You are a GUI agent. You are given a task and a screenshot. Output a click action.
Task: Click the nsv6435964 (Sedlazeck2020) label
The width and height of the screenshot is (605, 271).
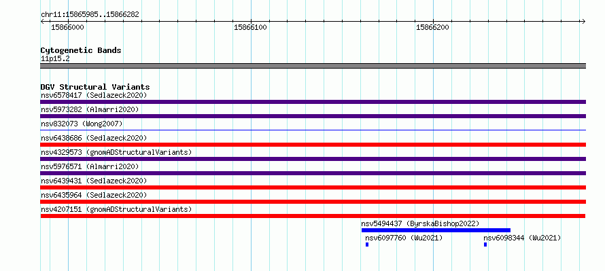[x=94, y=195]
